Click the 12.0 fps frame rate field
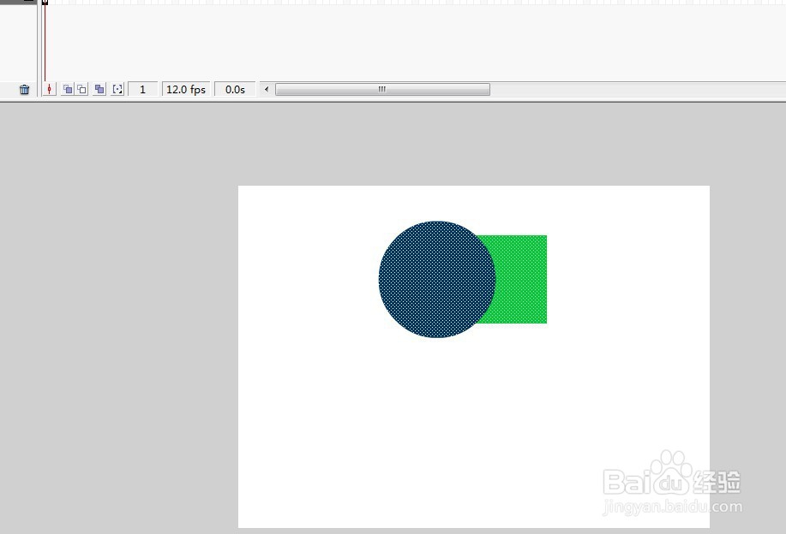786x534 pixels. pyautogui.click(x=186, y=89)
